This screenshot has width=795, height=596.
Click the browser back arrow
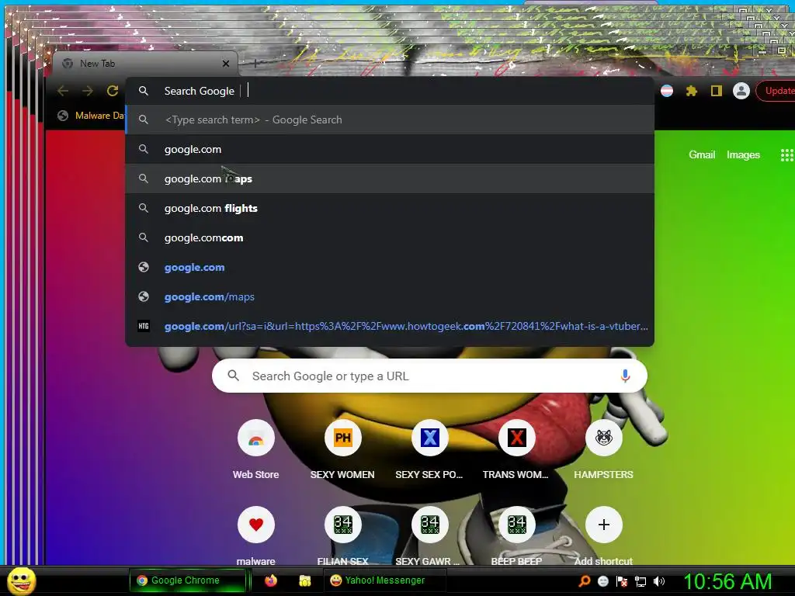pyautogui.click(x=63, y=91)
